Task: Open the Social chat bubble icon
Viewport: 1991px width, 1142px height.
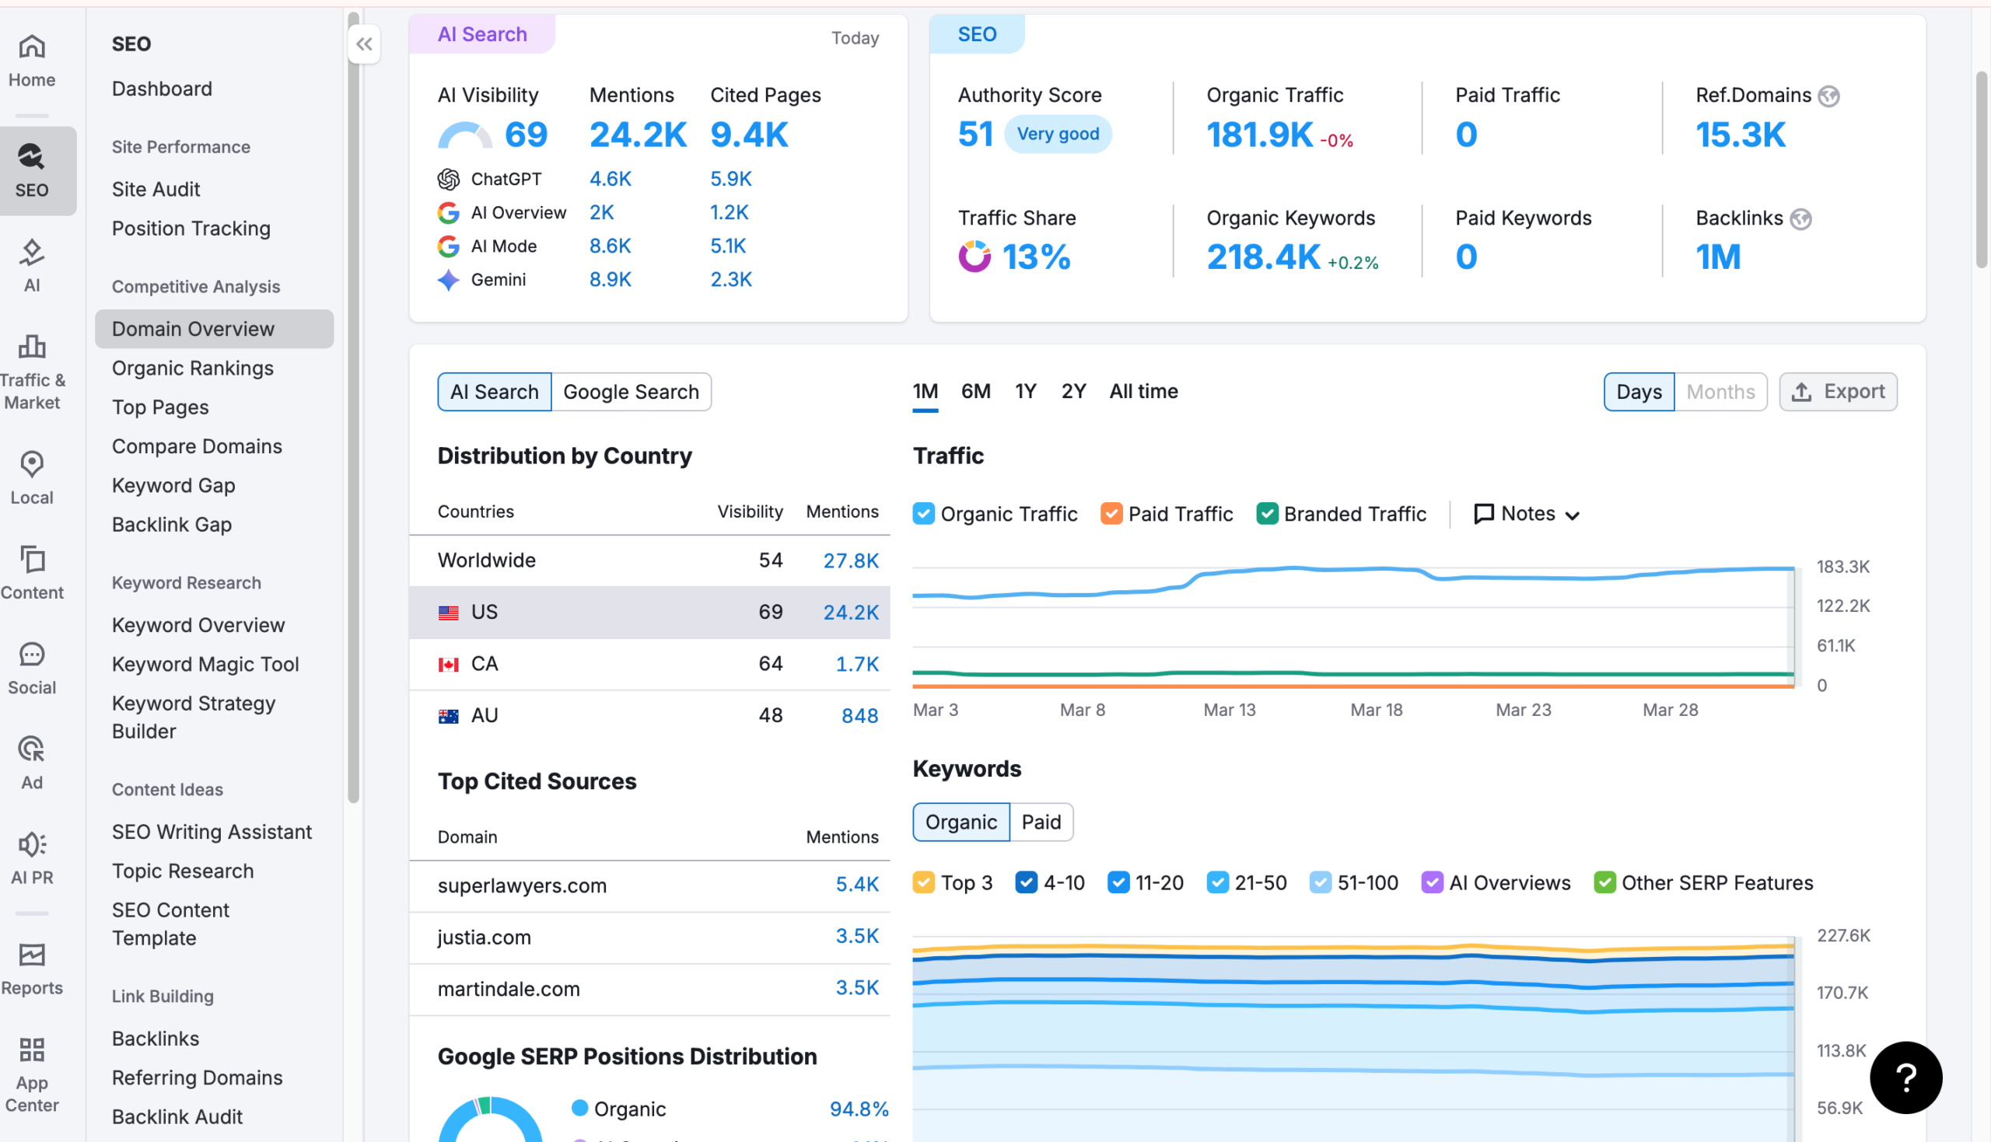Action: point(31,654)
